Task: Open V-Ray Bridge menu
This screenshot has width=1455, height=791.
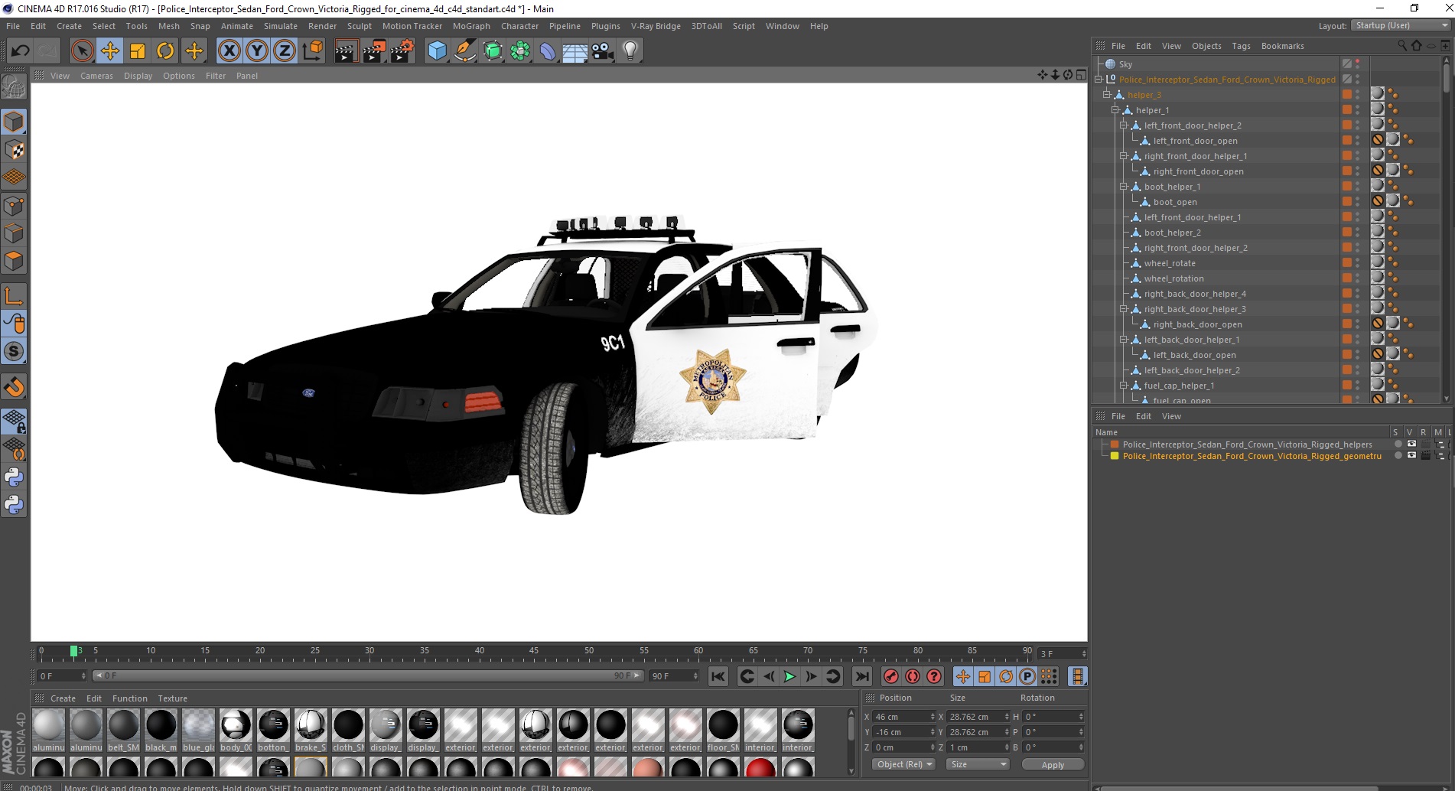Action: [x=656, y=26]
